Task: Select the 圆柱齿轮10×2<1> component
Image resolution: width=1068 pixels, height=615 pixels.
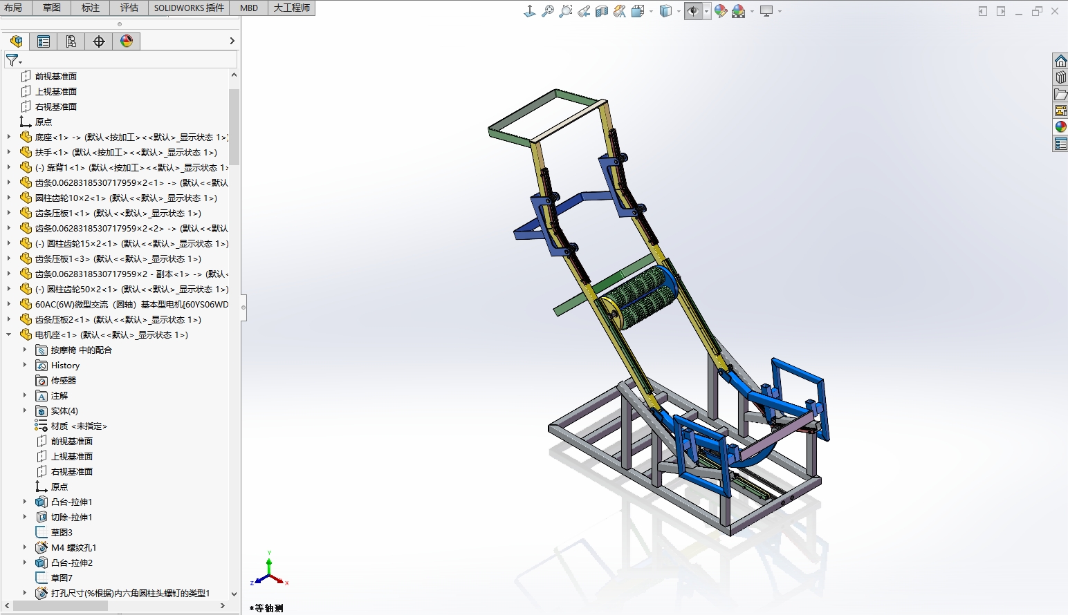Action: click(126, 198)
